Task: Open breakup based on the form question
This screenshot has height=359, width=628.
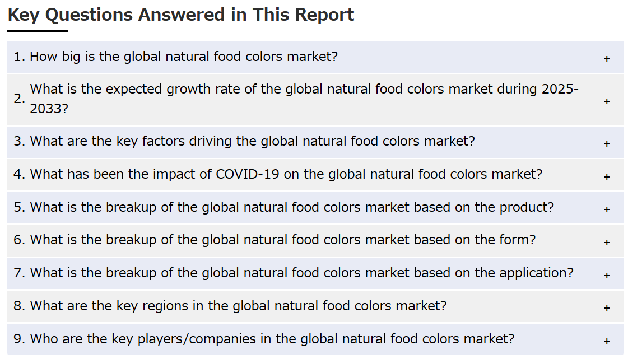Action: [315, 240]
